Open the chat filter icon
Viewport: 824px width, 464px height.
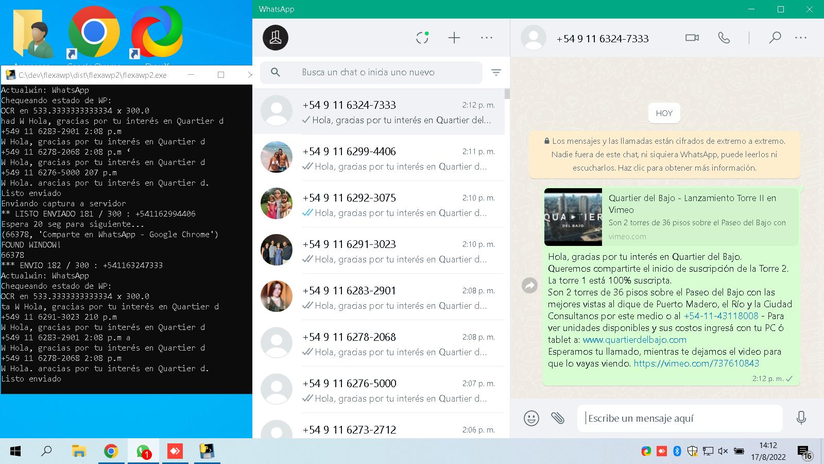point(496,73)
